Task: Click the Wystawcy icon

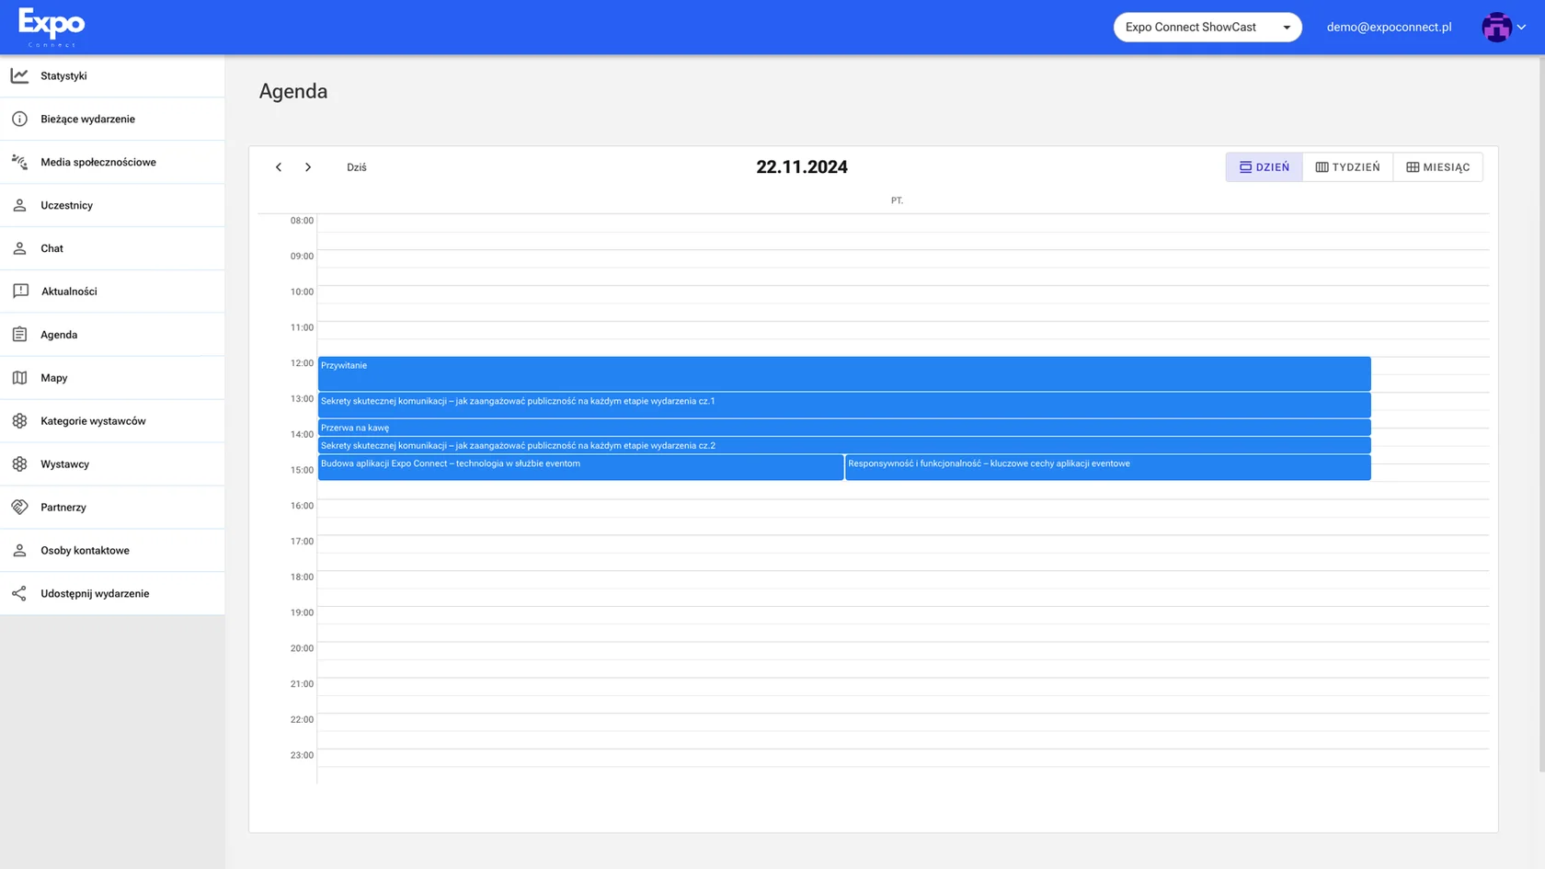Action: pos(19,464)
